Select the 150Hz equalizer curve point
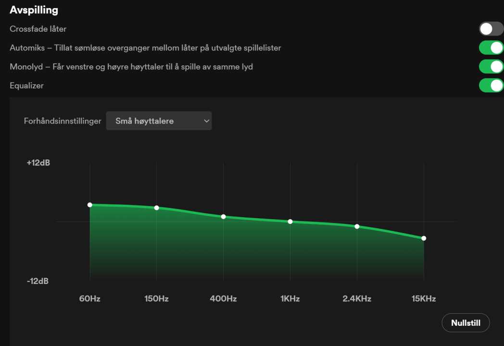The width and height of the screenshot is (504, 346). tap(157, 208)
